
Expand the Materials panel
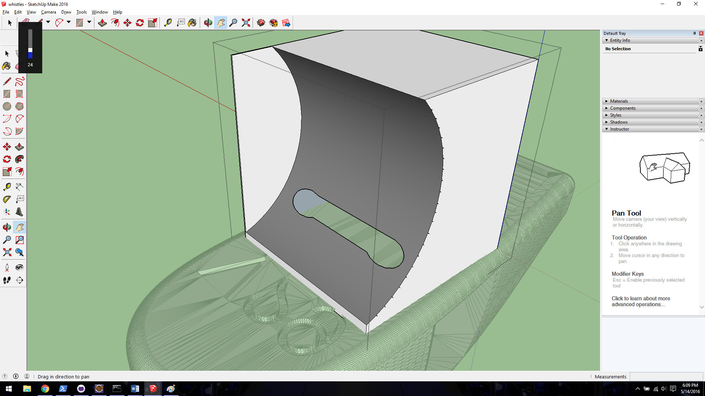pyautogui.click(x=619, y=101)
